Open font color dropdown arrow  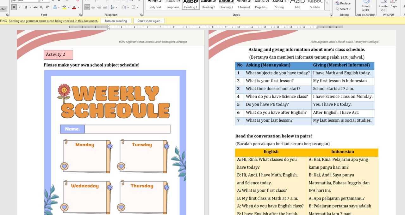pos(78,7)
